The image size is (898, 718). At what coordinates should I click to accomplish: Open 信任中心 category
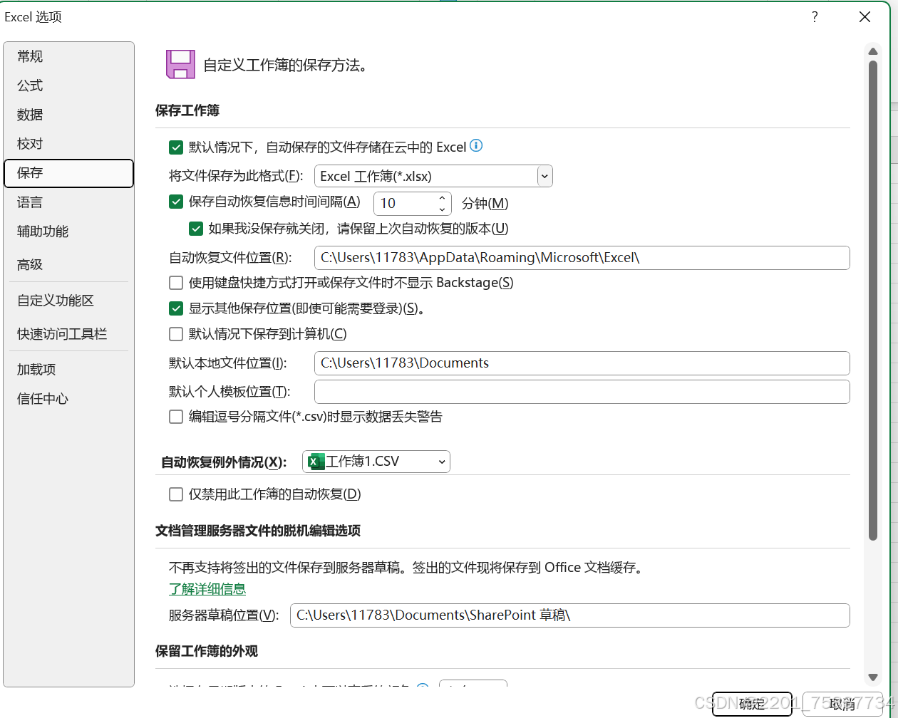point(68,399)
